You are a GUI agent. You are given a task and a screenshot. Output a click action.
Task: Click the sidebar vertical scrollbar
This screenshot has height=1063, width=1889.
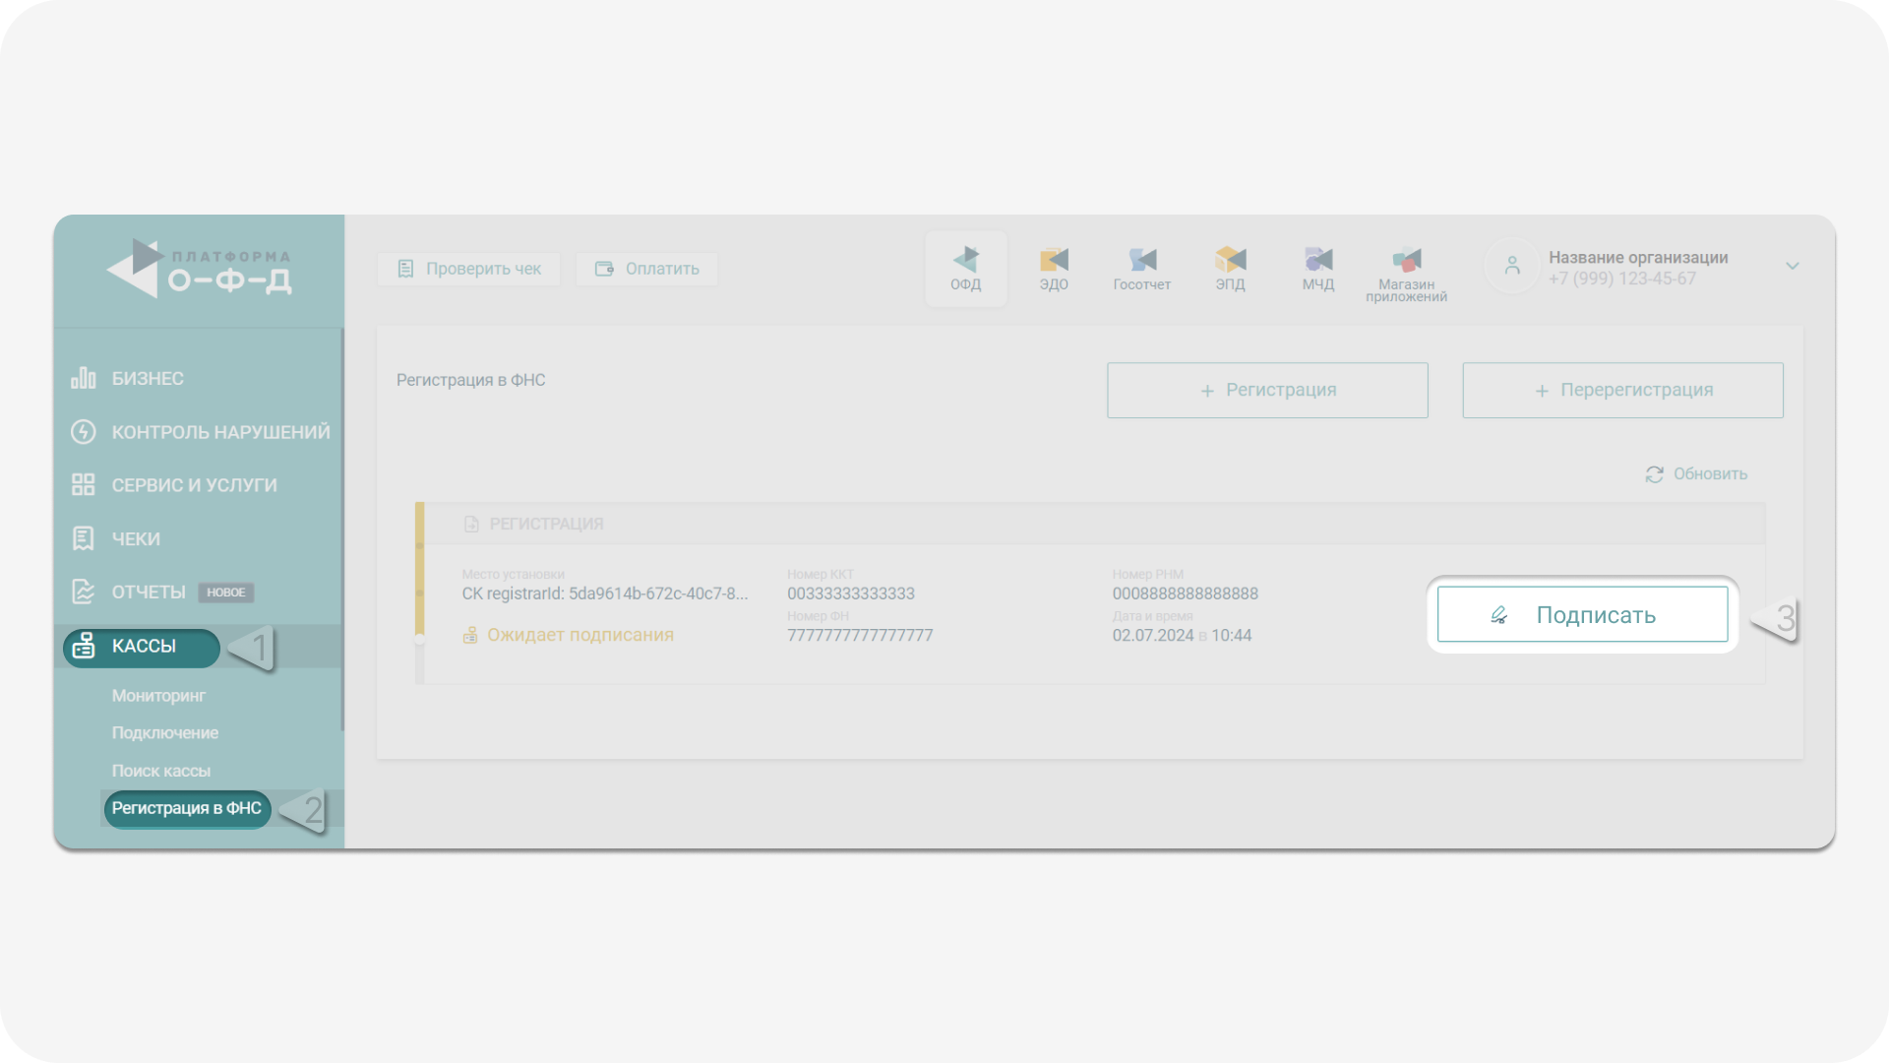tap(341, 531)
